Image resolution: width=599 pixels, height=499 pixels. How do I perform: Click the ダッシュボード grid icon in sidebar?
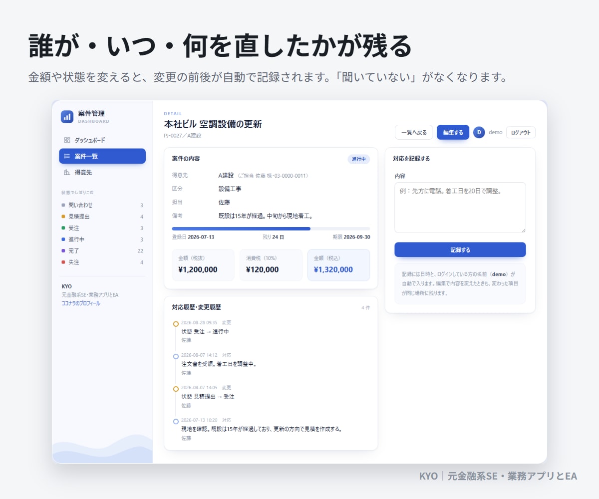click(x=67, y=140)
